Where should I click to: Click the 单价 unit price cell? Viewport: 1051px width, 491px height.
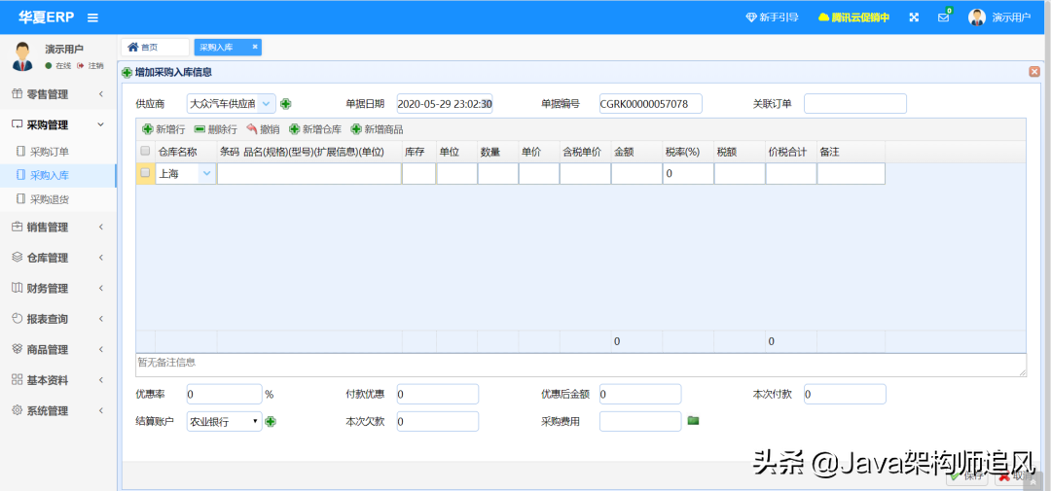click(x=539, y=173)
